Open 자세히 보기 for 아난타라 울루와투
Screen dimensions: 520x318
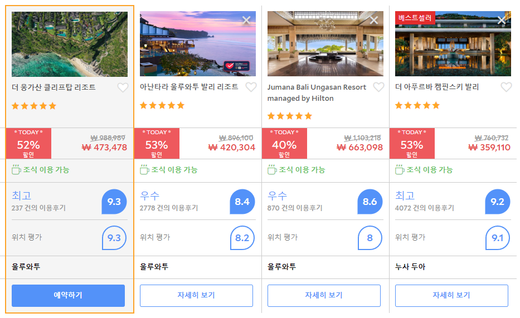196,296
